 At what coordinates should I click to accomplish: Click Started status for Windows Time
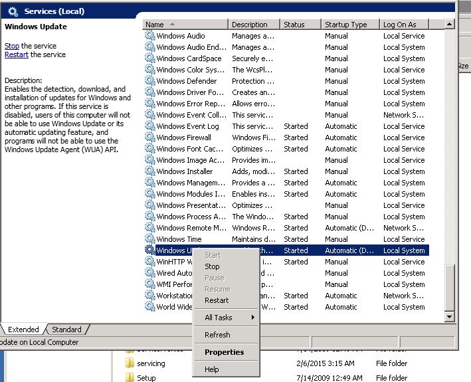pyautogui.click(x=296, y=239)
